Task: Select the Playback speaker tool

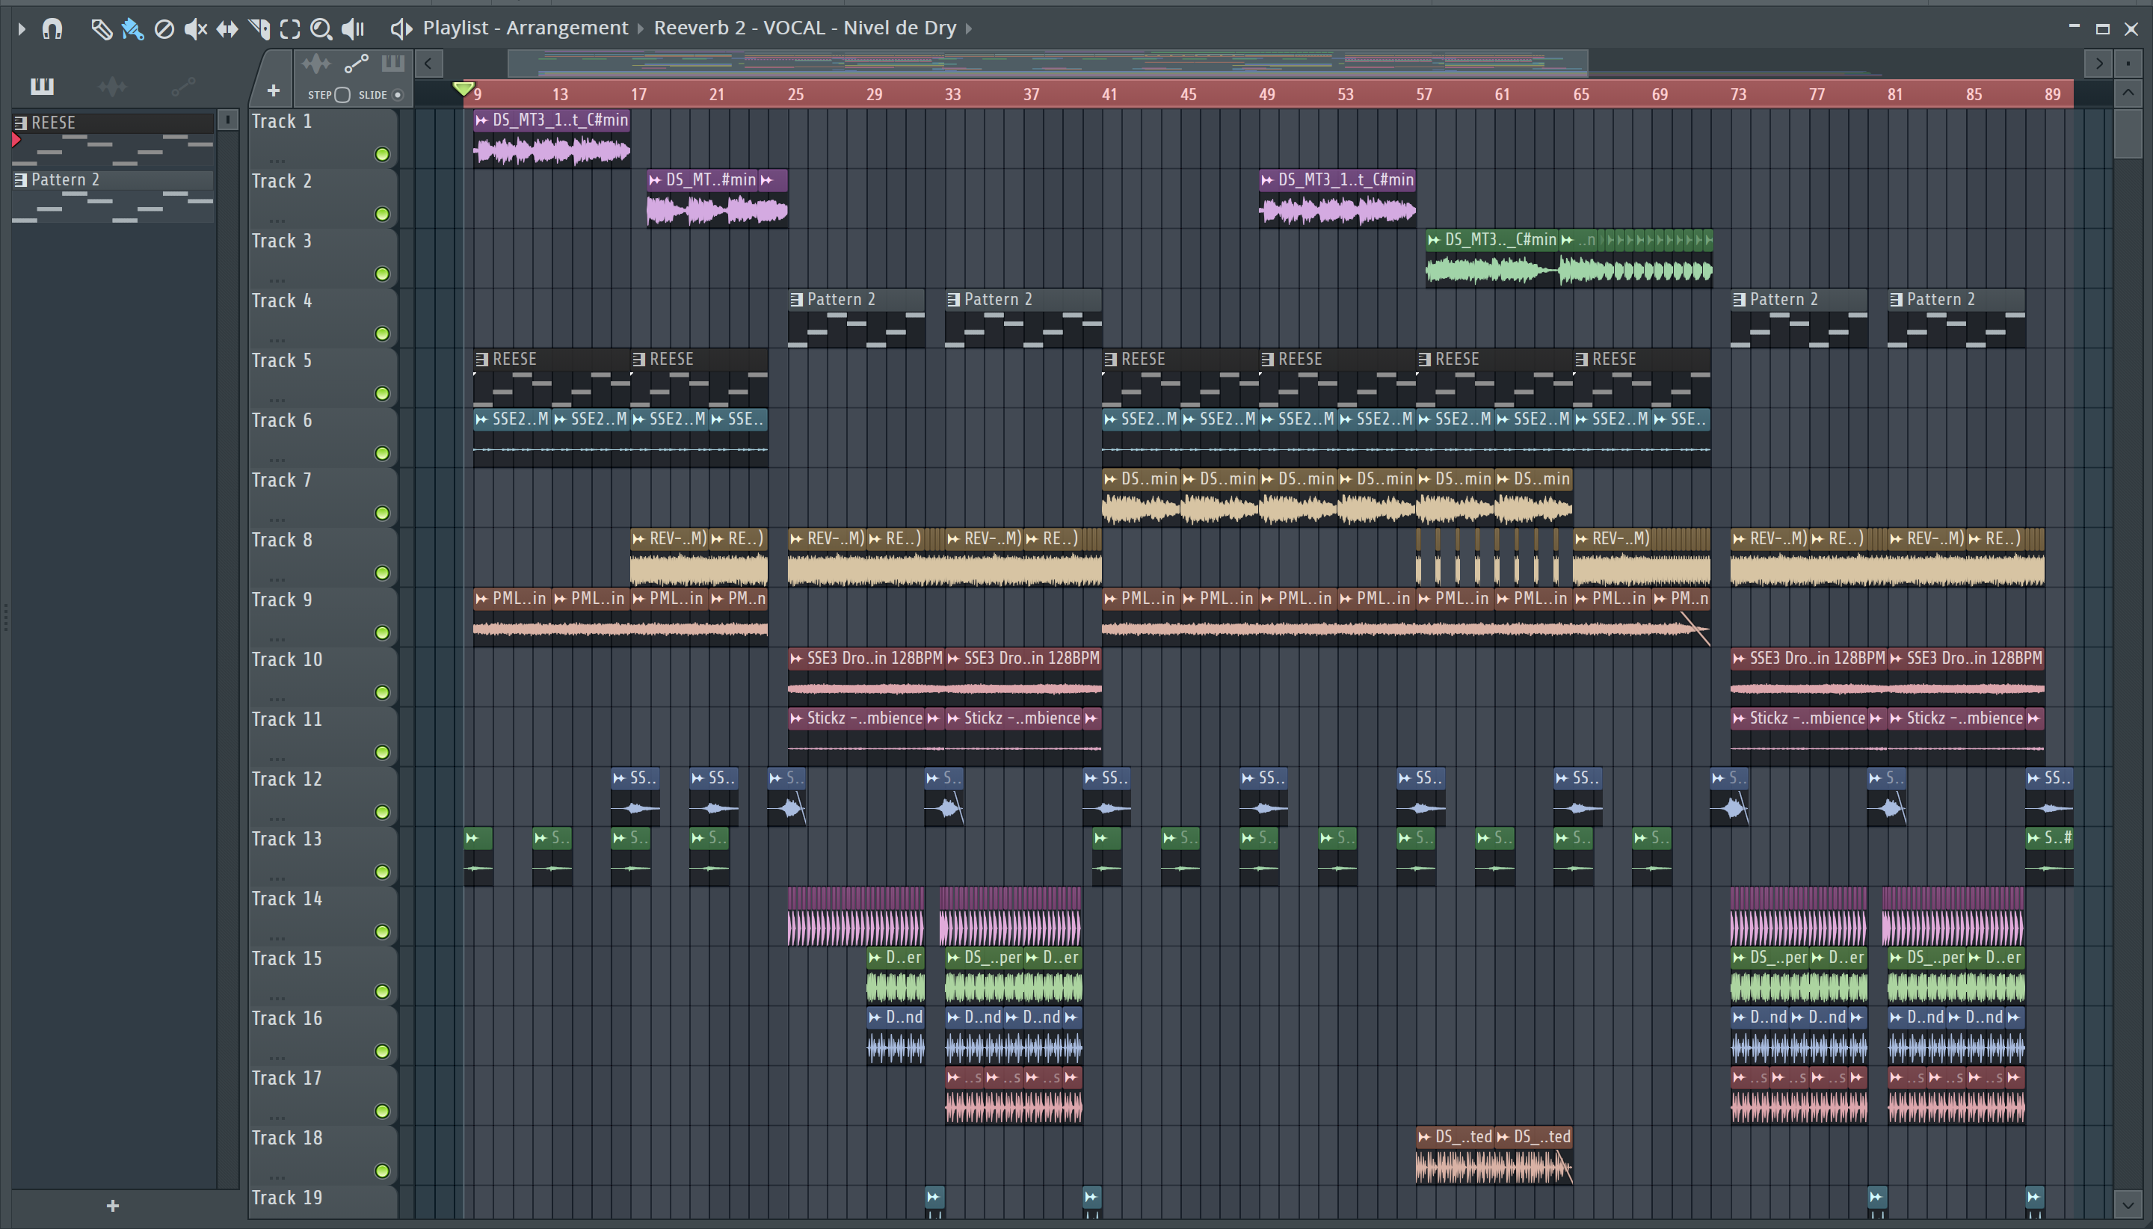Action: pyautogui.click(x=353, y=28)
